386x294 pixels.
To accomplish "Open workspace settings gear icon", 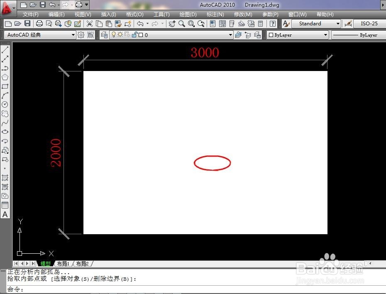I will 81,35.
